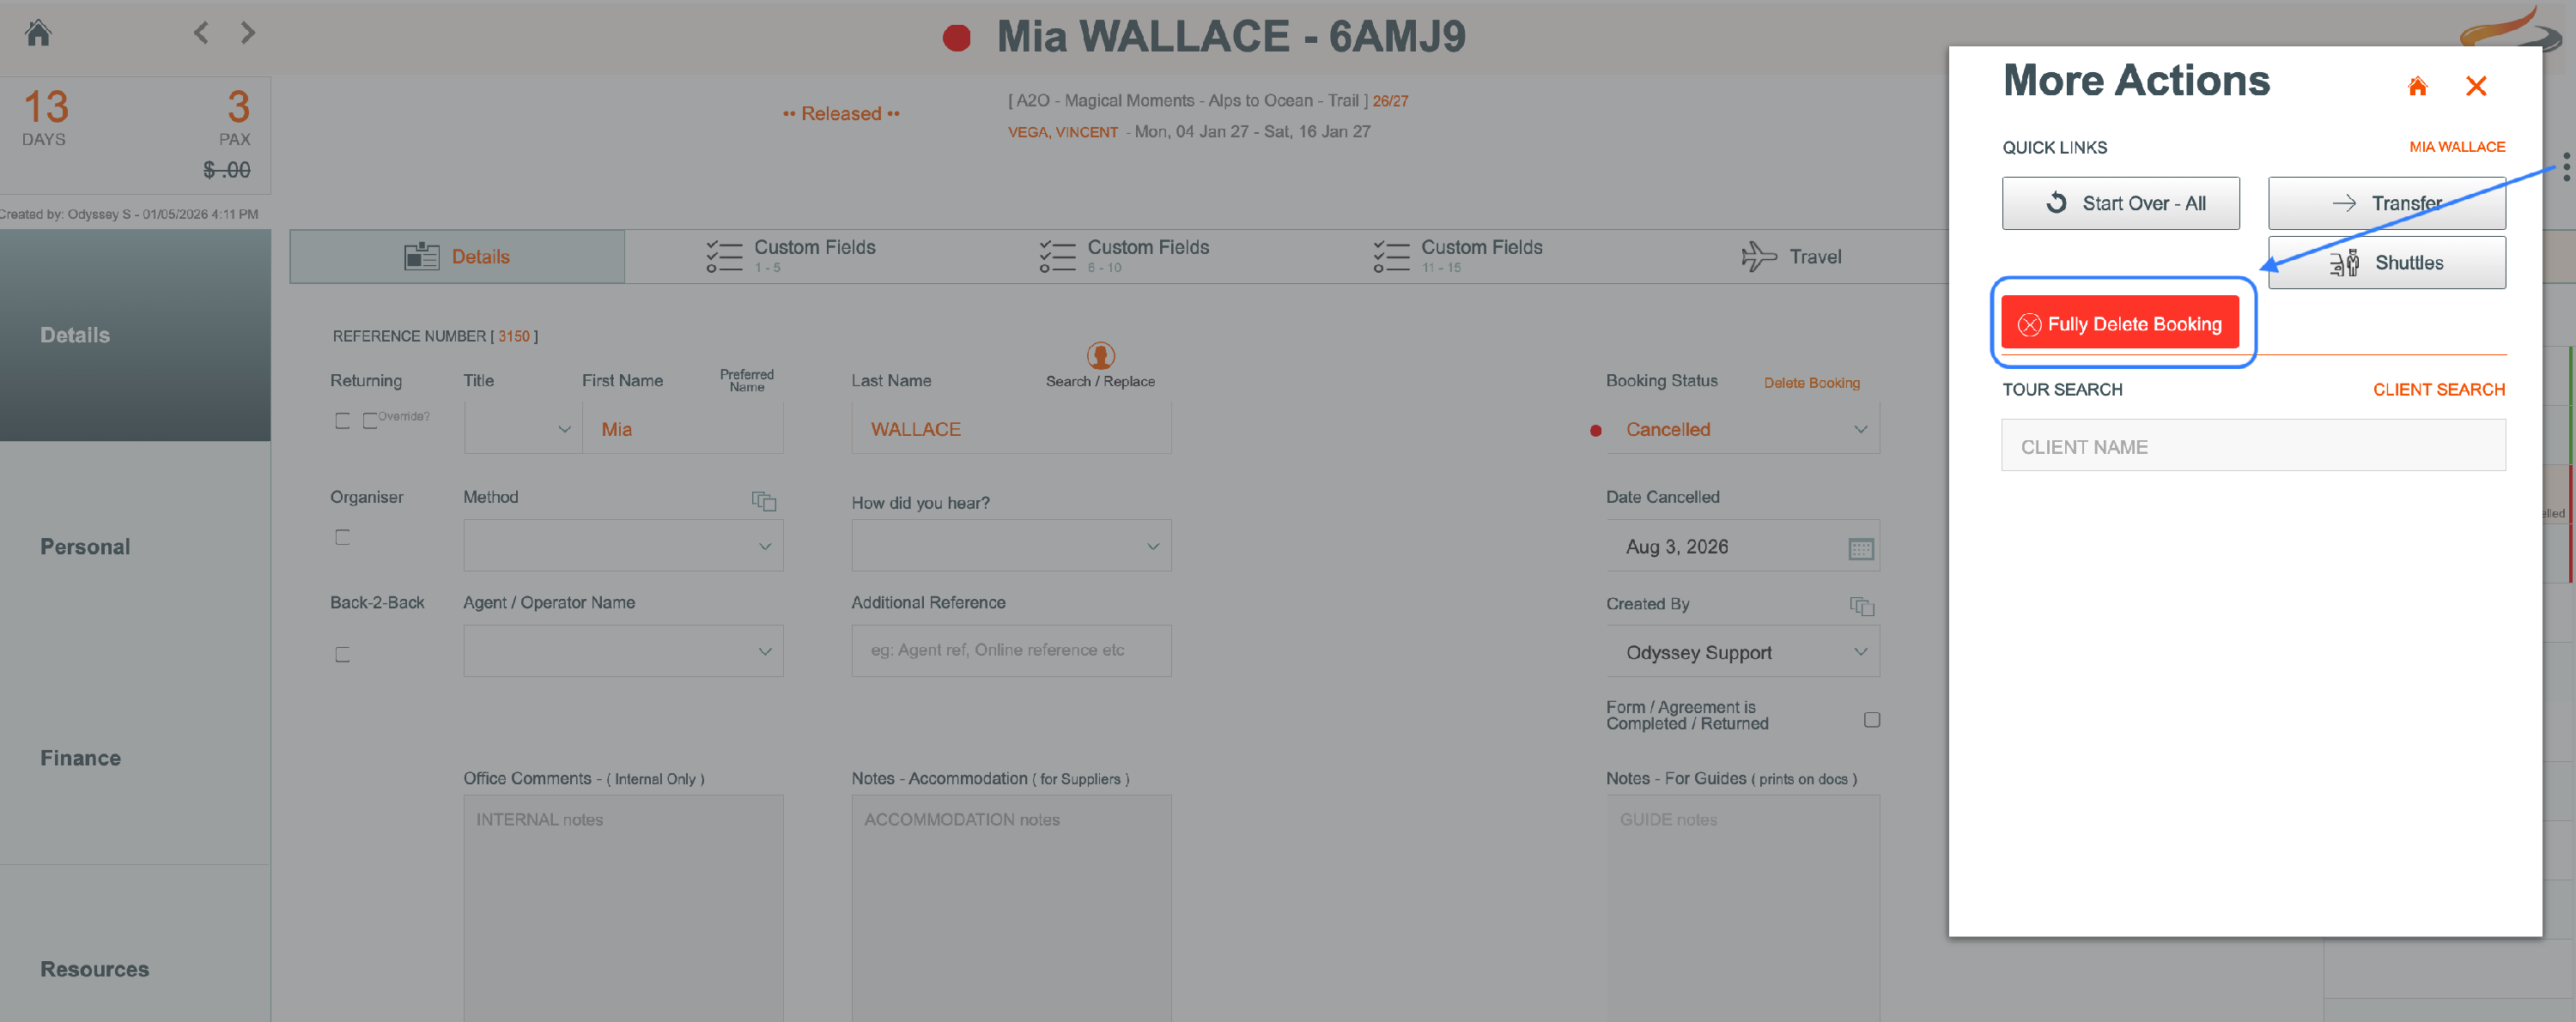Click into the CLIENT NAME search field

pos(2253,445)
